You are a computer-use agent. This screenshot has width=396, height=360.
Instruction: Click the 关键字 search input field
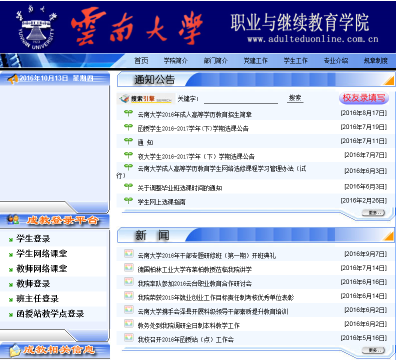point(241,99)
